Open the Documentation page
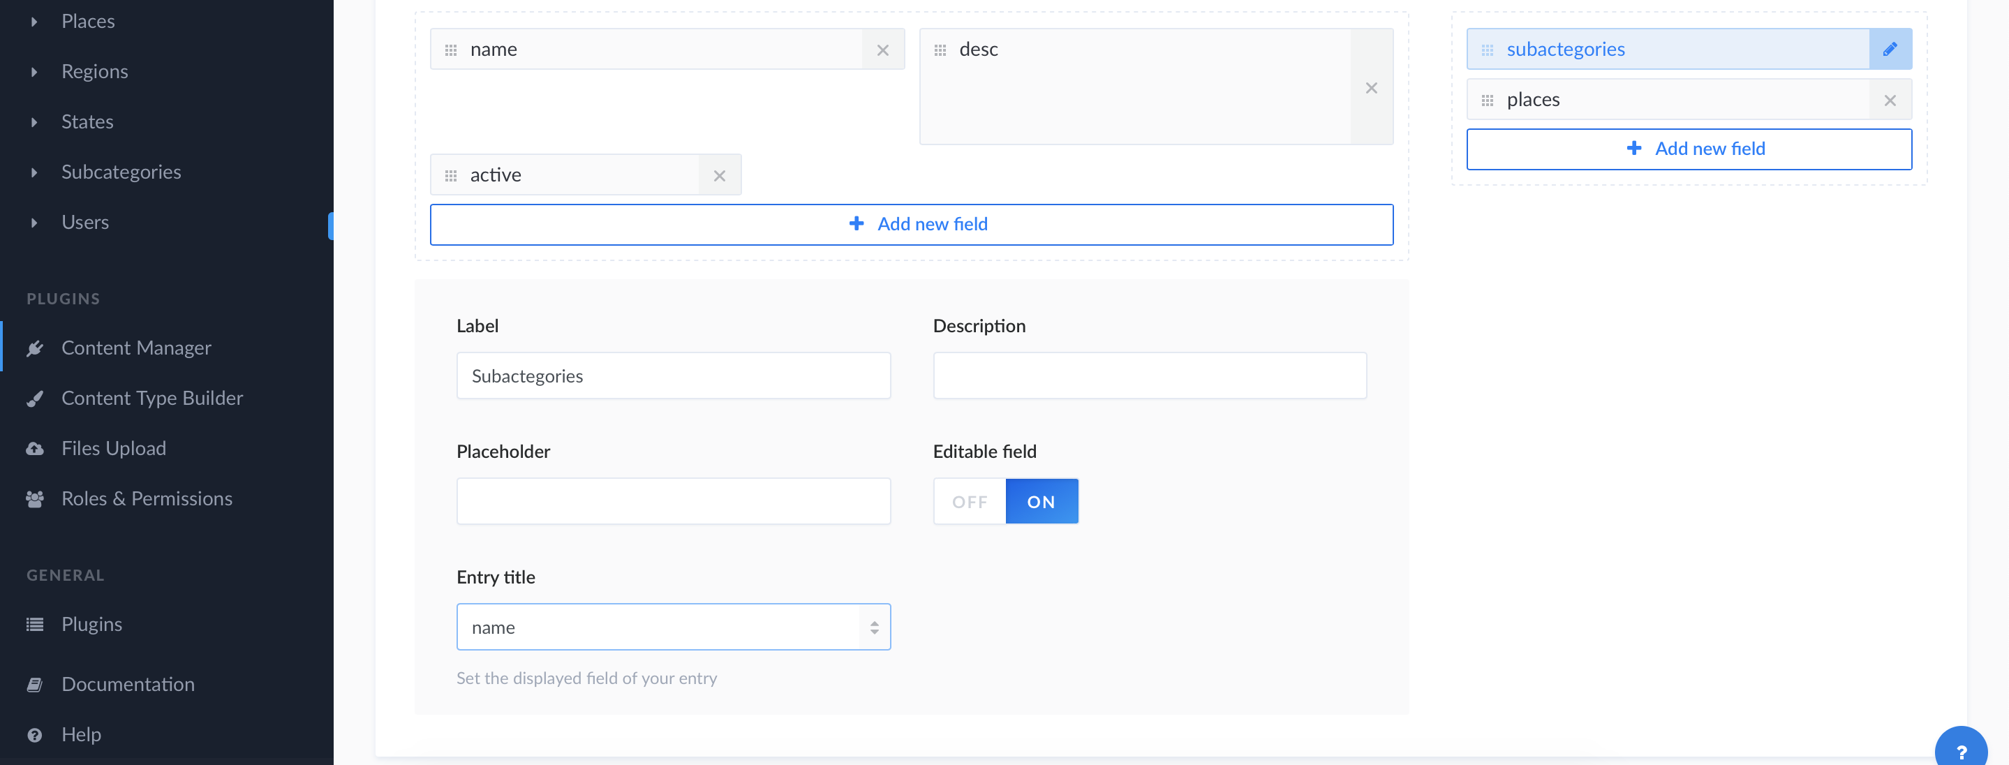Screen dimensions: 2009x765 (x=128, y=684)
